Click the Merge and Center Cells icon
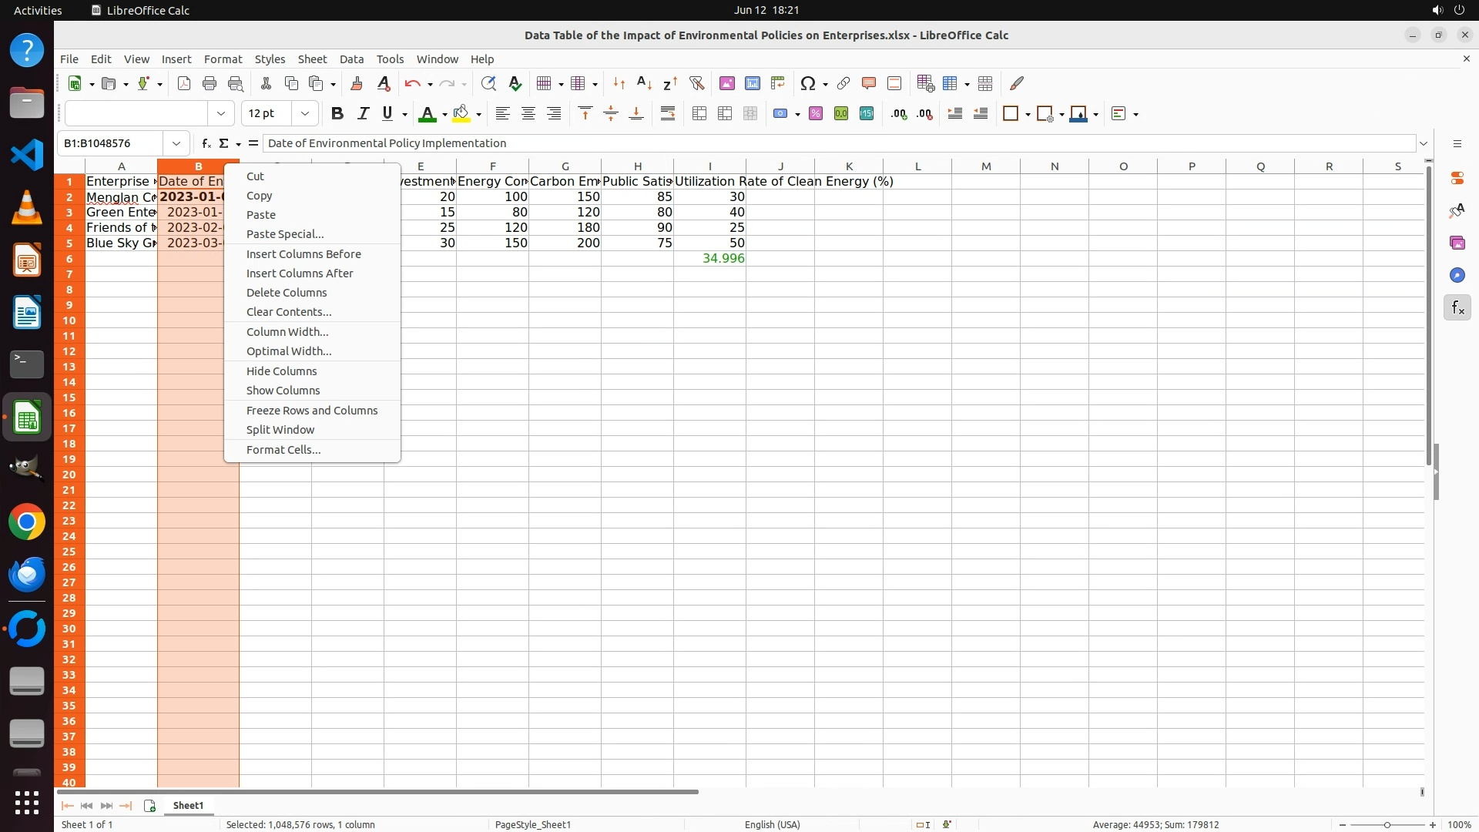The width and height of the screenshot is (1479, 832). tap(699, 114)
